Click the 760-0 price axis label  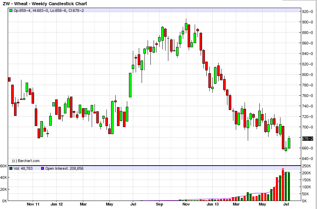pos(308,96)
